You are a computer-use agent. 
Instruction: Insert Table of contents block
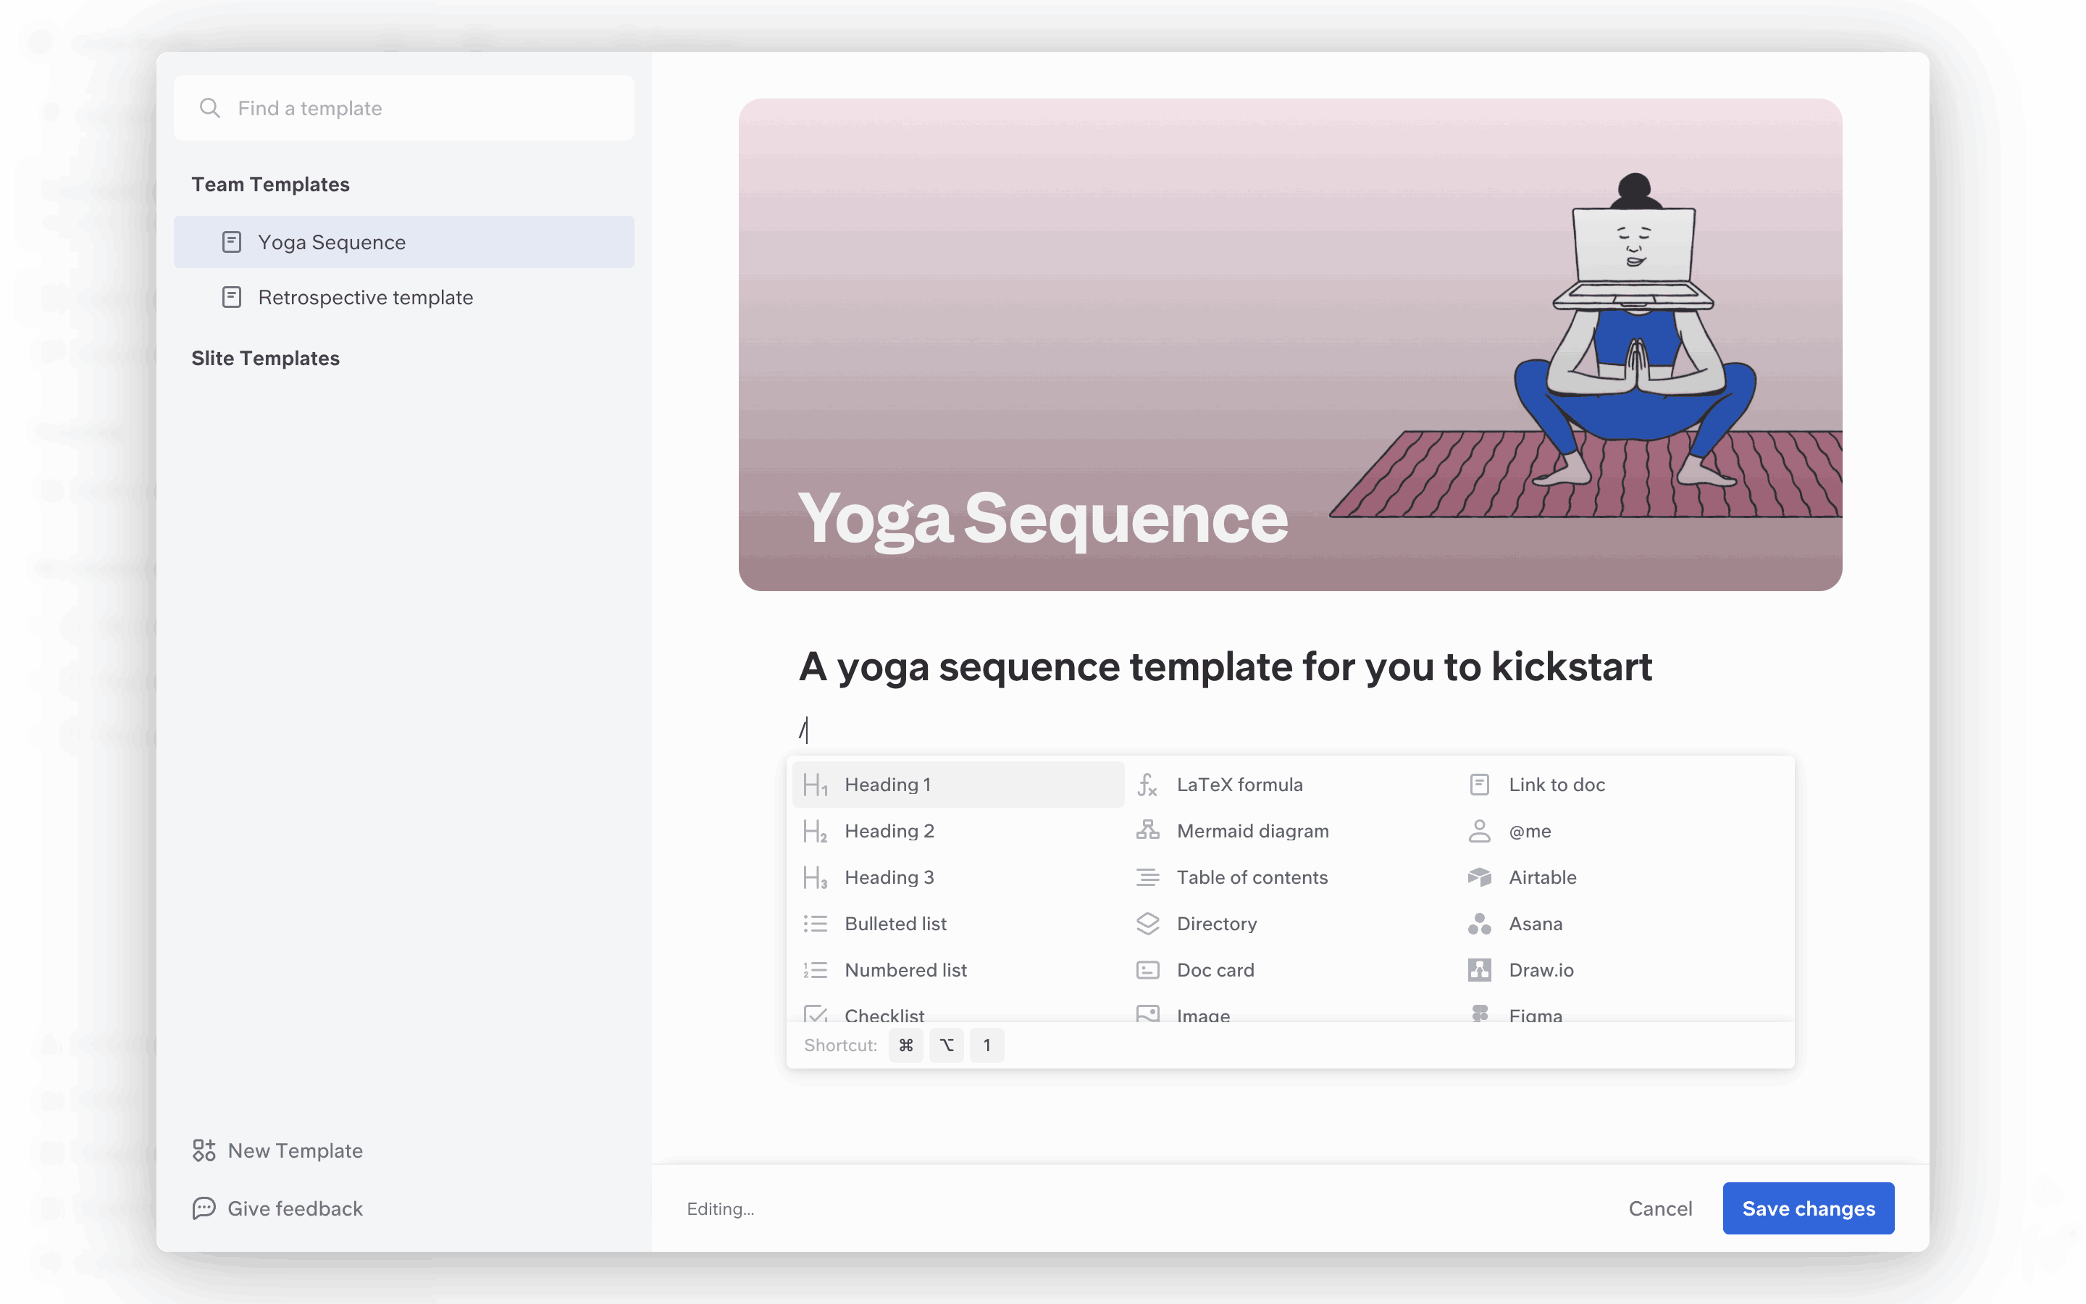pos(1252,877)
